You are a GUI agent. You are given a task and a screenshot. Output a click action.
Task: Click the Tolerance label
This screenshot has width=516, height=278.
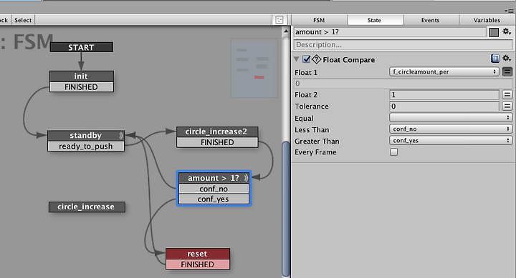(312, 106)
